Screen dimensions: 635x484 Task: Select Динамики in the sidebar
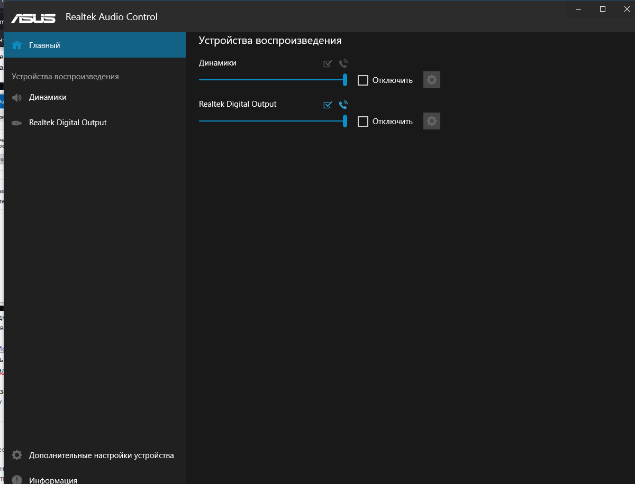pos(95,97)
